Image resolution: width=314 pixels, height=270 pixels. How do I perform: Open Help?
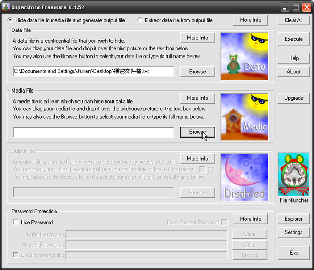point(294,58)
